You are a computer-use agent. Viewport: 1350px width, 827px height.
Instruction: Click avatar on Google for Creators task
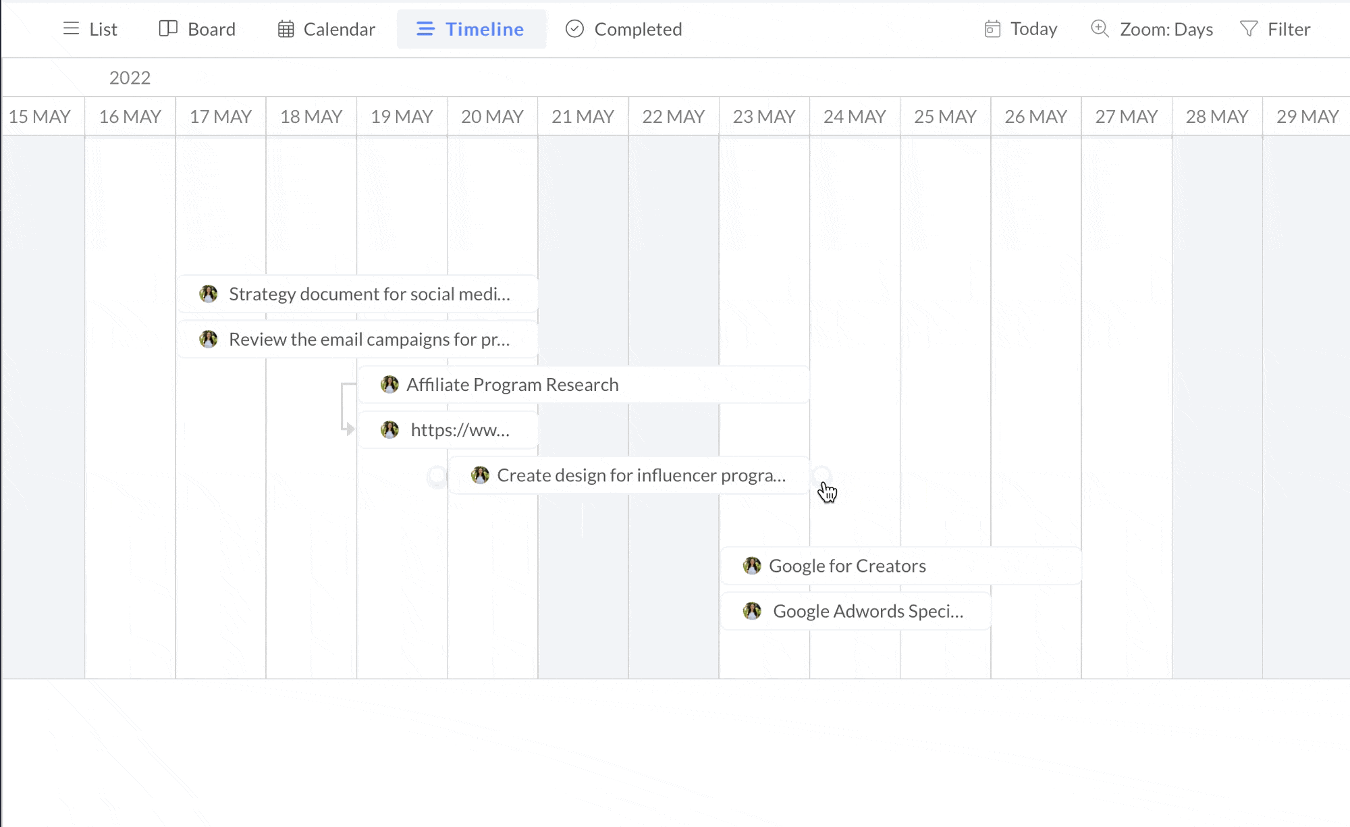tap(752, 566)
